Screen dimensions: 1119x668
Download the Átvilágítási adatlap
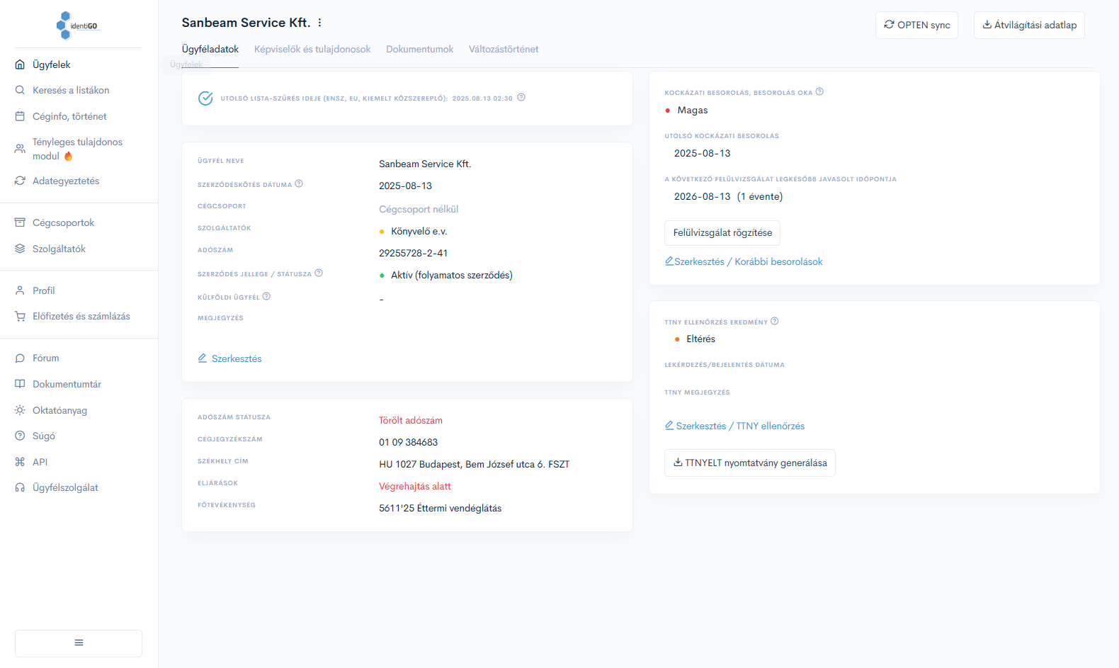(1028, 25)
